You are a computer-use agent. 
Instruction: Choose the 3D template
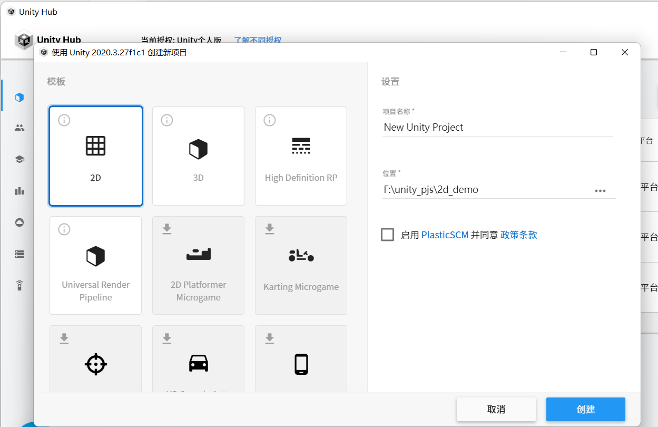point(198,156)
